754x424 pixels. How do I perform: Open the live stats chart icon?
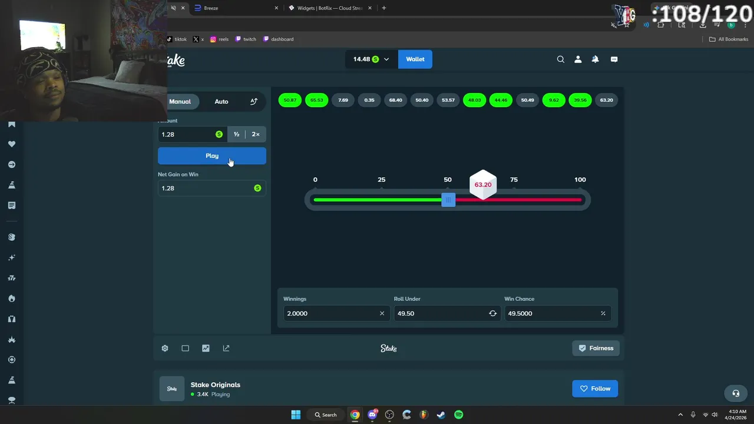(206, 348)
